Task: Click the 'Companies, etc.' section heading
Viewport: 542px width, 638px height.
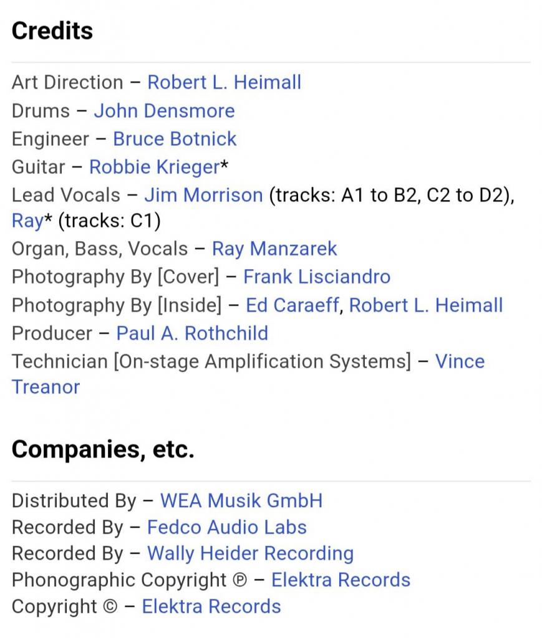Action: click(103, 449)
